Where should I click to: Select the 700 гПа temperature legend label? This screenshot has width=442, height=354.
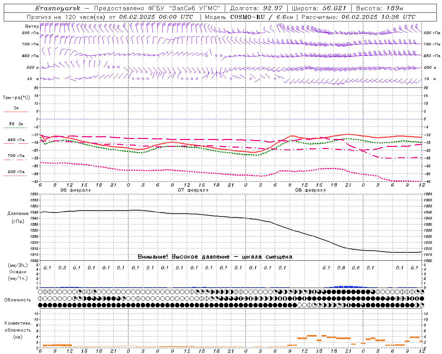pyautogui.click(x=16, y=156)
